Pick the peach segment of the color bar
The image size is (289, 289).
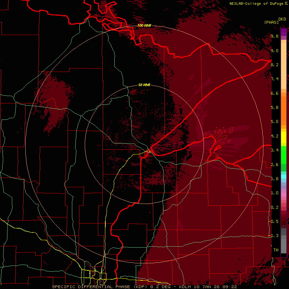tap(284, 66)
